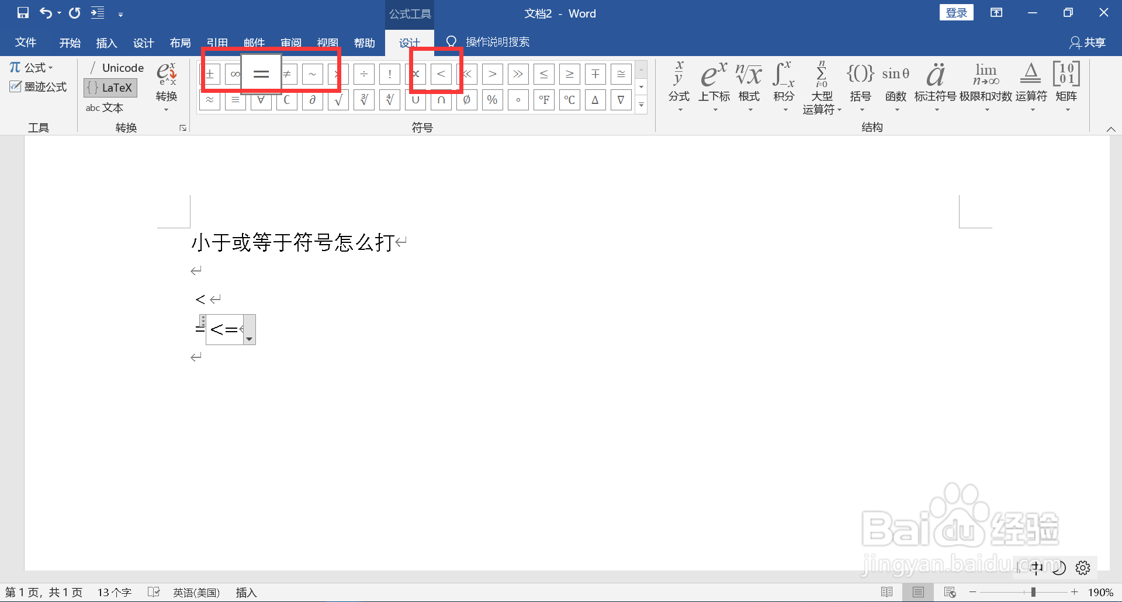Screen dimensions: 1122x602
Task: Insert the square root √ symbol
Action: 338,100
